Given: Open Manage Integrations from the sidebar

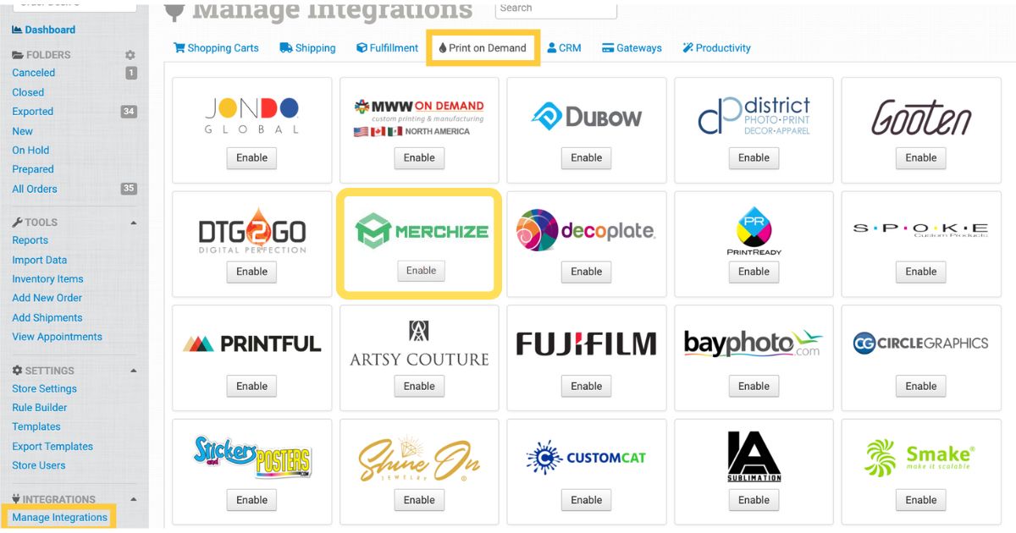Looking at the screenshot, I should 61,517.
